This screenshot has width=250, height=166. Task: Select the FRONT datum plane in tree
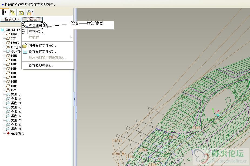[x=15, y=43]
